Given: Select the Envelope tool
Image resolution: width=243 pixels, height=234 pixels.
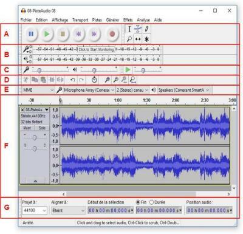Looking at the screenshot, I should [138, 29].
